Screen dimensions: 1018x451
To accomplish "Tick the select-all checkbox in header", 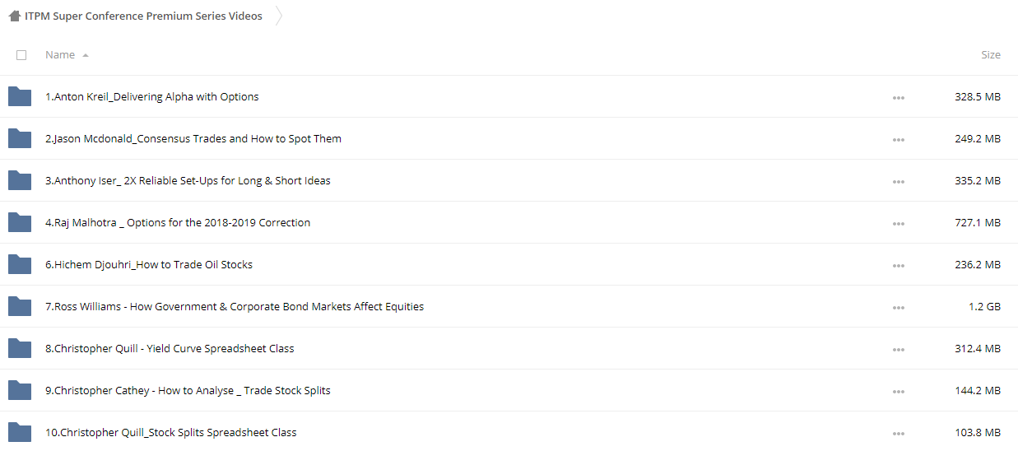I will (x=21, y=55).
